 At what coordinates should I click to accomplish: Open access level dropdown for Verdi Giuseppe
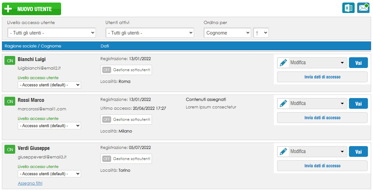pyautogui.click(x=49, y=174)
